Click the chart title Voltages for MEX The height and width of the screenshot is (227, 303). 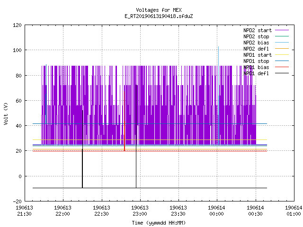159,10
